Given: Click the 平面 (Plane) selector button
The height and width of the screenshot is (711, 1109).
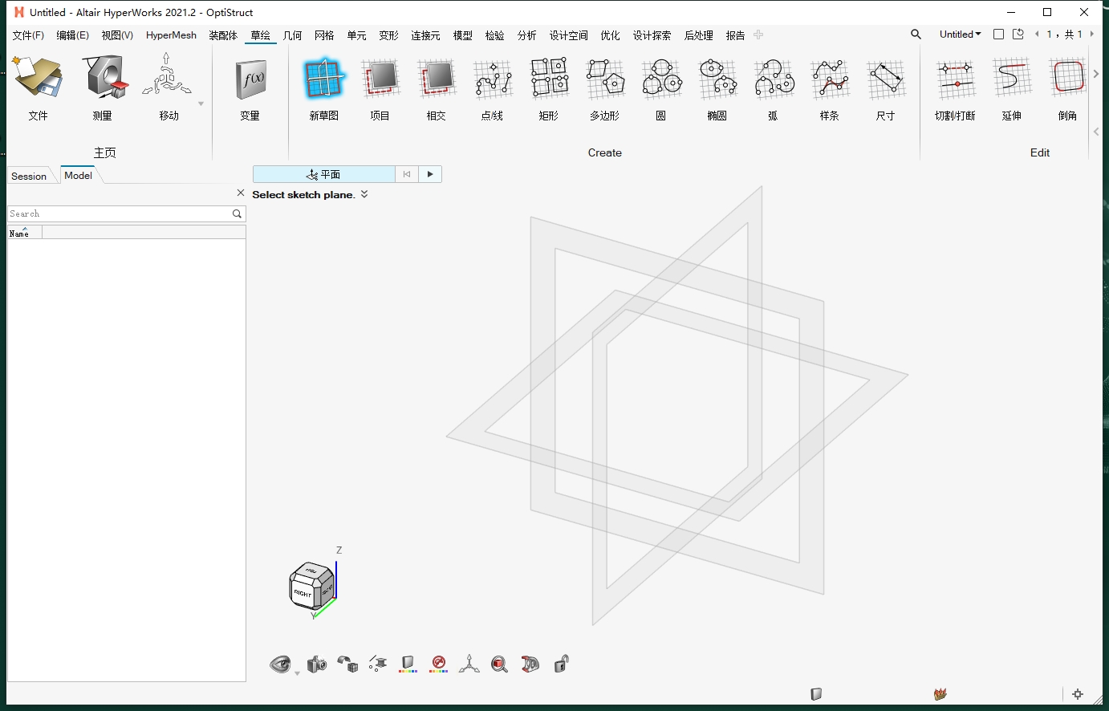Looking at the screenshot, I should tap(323, 174).
